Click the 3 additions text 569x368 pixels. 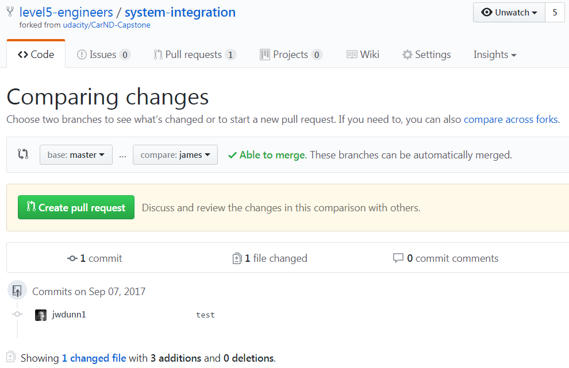tap(176, 358)
